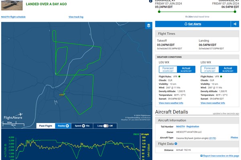Viewport: 241px width, 160px height.
Task: Click the plus icon beside Report inaccuracies
Action: 200,156
